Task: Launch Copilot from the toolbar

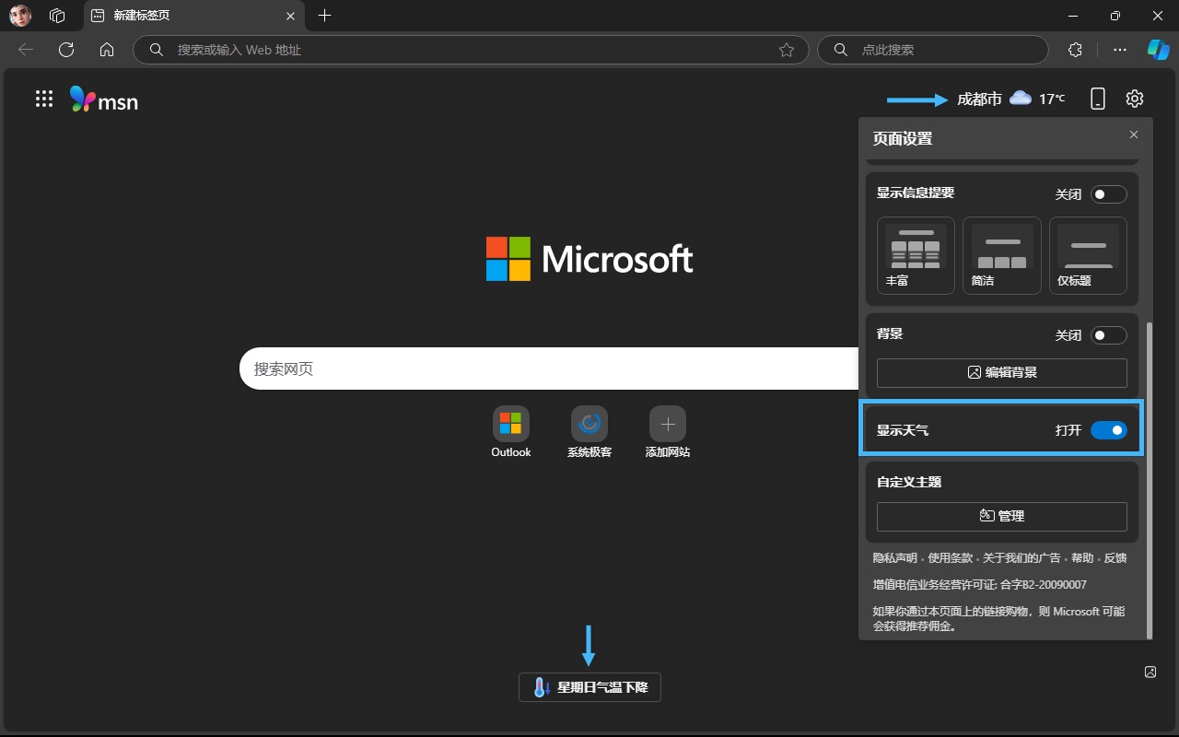Action: pyautogui.click(x=1158, y=50)
